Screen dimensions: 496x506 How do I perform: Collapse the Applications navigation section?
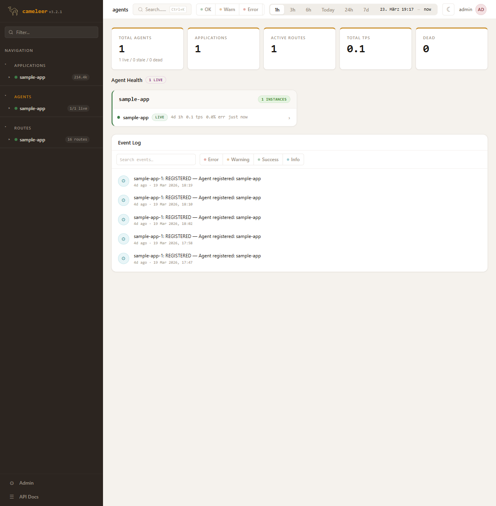(x=6, y=65)
